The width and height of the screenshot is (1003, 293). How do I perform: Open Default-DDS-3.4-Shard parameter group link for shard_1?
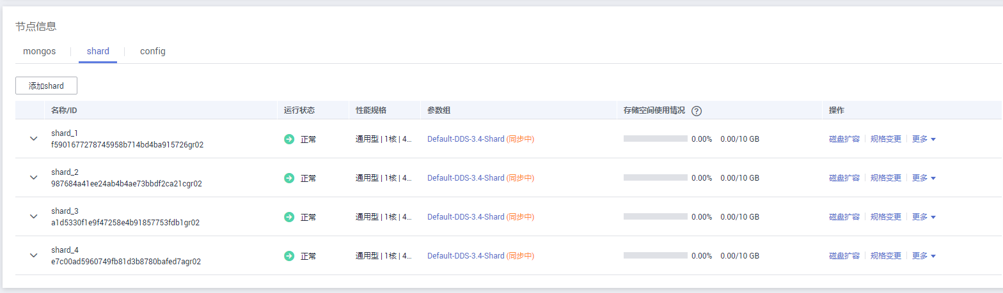tap(466, 139)
